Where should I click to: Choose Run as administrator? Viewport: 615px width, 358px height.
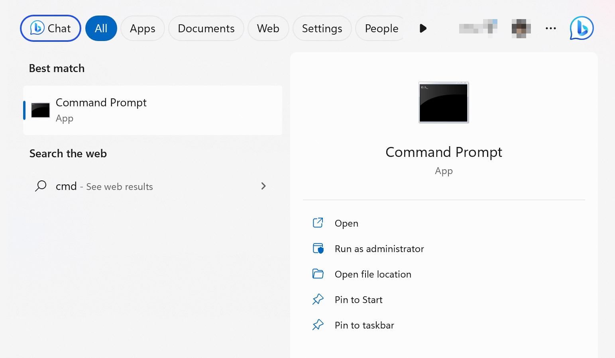point(444,248)
